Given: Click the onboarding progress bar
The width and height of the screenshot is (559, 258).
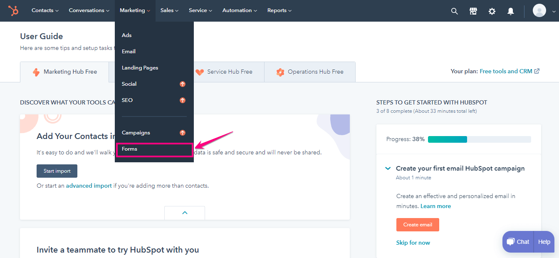Looking at the screenshot, I should (480, 139).
